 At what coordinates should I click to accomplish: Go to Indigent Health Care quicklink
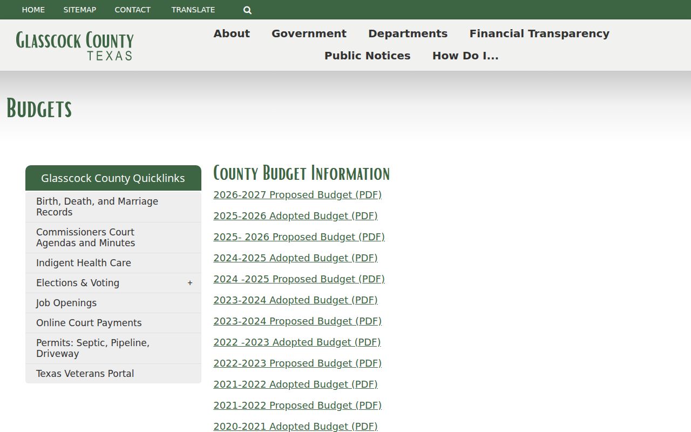[x=113, y=263]
